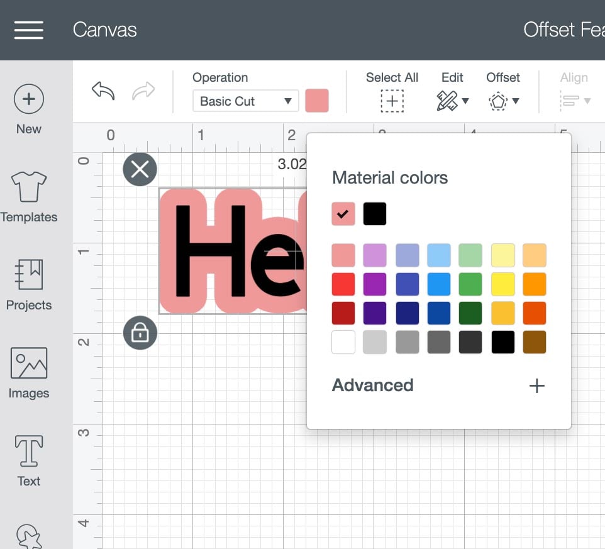Image resolution: width=605 pixels, height=549 pixels.
Task: Select the Text tool
Action: click(29, 461)
